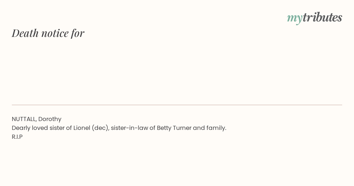Viewport: 354px width, 186px height.
Task: Click the gray "tributes" part of logo
Action: coord(322,17)
